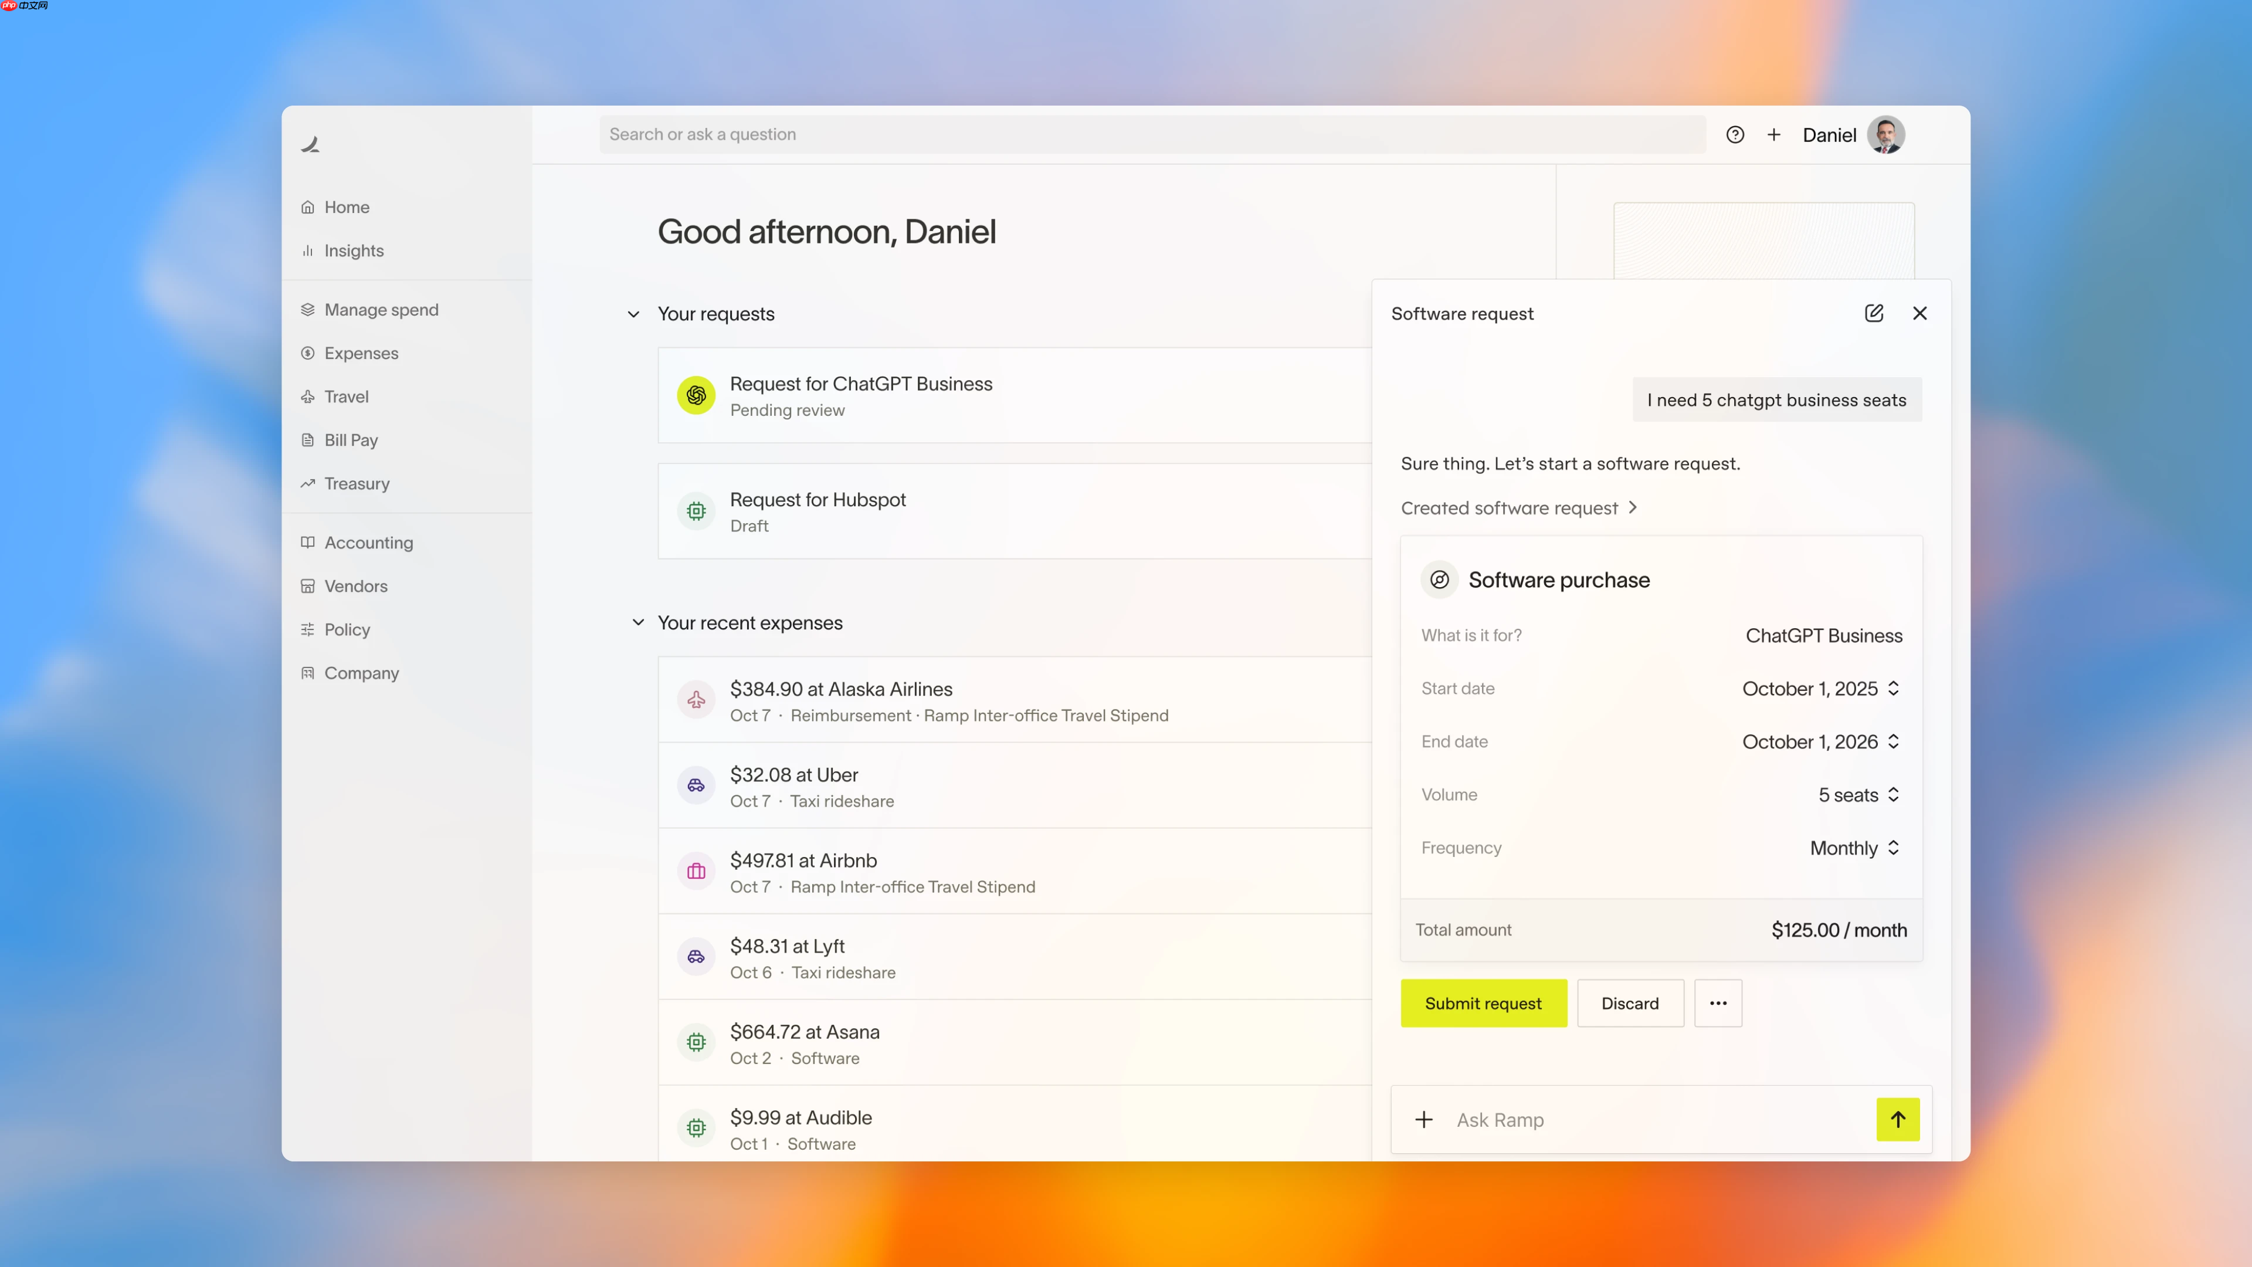This screenshot has width=2252, height=1267.
Task: Open Vendors from the sidebar
Action: (356, 586)
